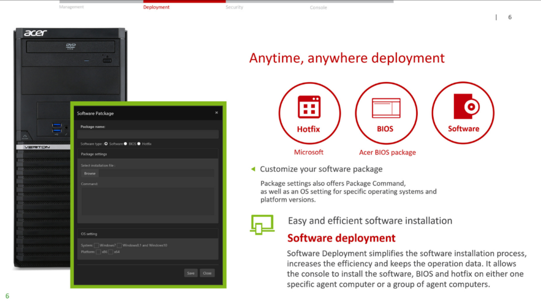Image resolution: width=541 pixels, height=304 pixels.
Task: Enable the x64 platform checkbox
Action: coord(111,252)
